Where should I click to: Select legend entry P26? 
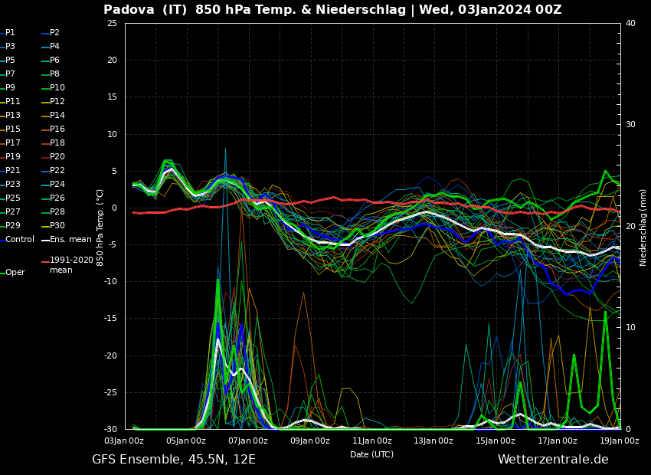[53, 198]
